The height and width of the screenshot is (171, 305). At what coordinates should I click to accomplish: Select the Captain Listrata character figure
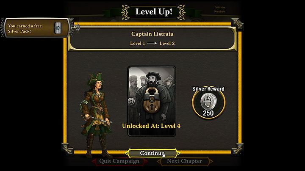click(x=96, y=115)
